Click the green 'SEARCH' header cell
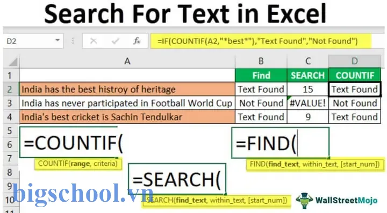This screenshot has width=387, height=213. pos(308,75)
